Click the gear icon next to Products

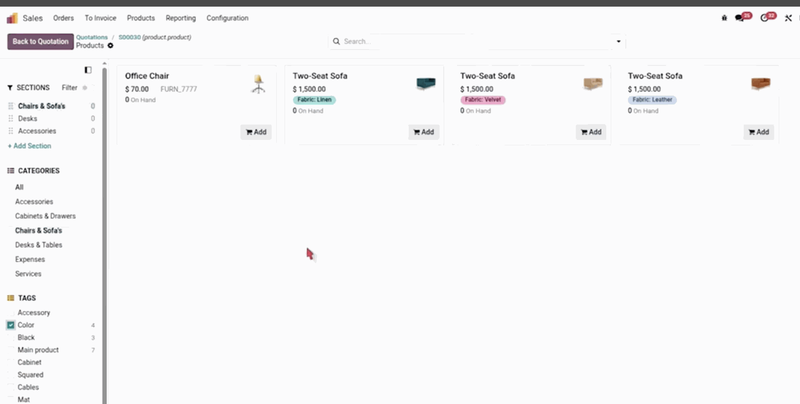(x=110, y=46)
